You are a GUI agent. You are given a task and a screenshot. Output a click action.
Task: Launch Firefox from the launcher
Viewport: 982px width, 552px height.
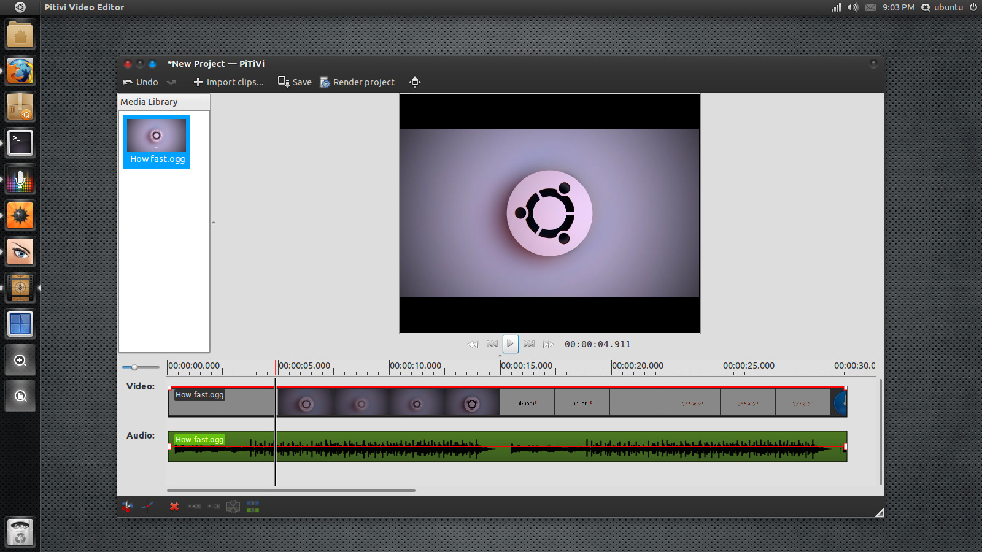pyautogui.click(x=20, y=71)
